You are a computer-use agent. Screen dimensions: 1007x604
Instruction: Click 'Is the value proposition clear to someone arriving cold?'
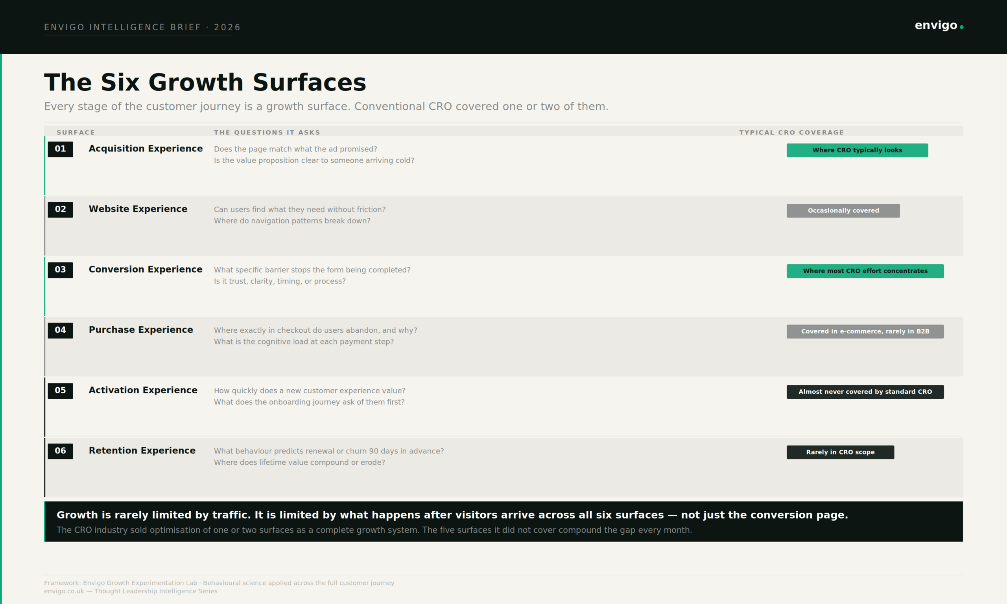click(x=314, y=161)
